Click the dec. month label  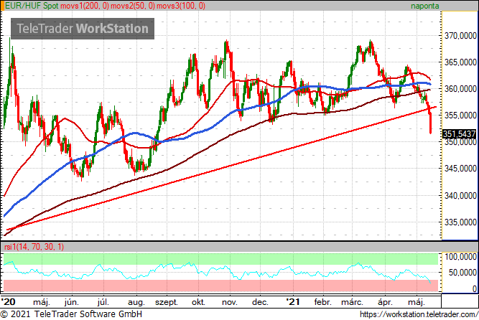tap(260, 302)
